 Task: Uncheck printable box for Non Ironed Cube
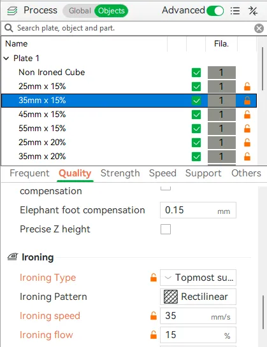[x=196, y=73]
